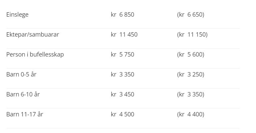Click the (kr 11 150) previous rate

[x=192, y=35]
